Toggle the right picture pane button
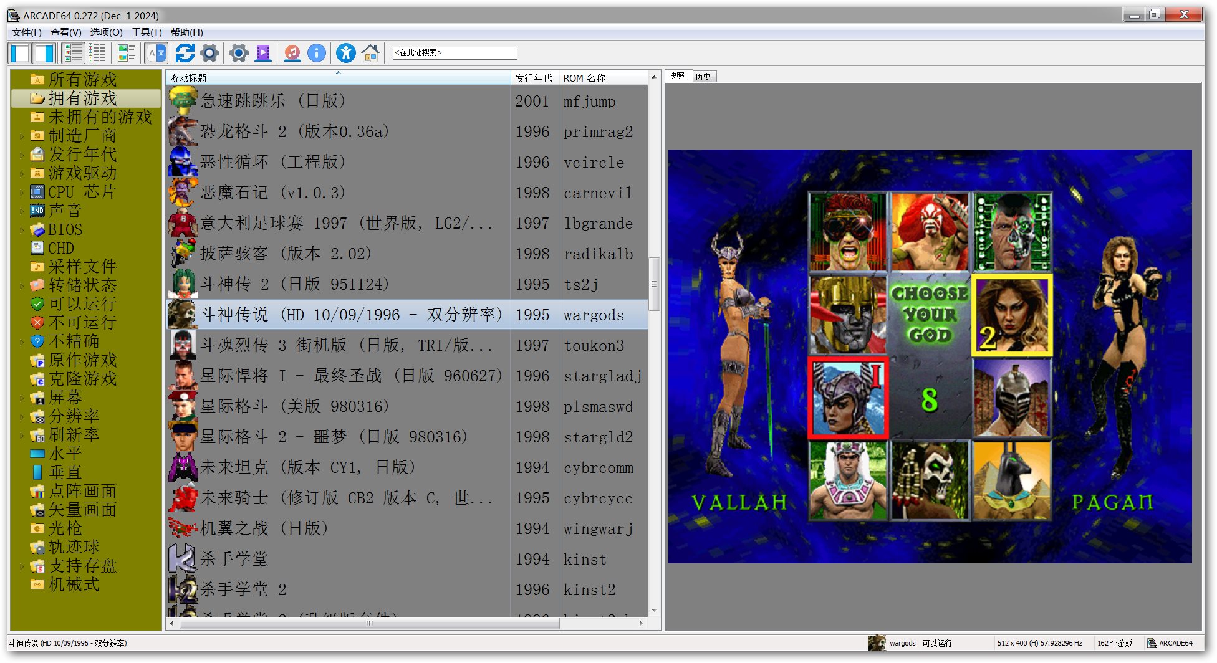 point(45,54)
